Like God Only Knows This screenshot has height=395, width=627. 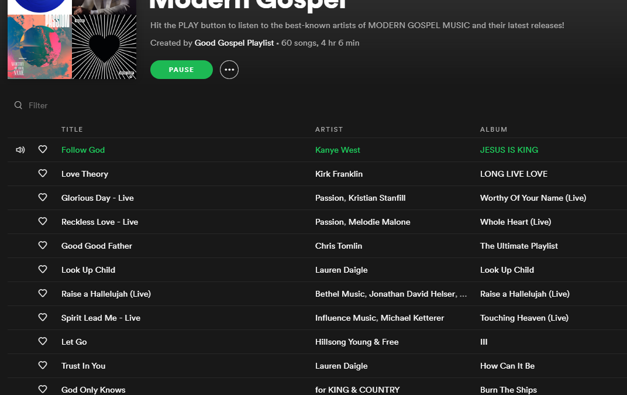pos(43,389)
